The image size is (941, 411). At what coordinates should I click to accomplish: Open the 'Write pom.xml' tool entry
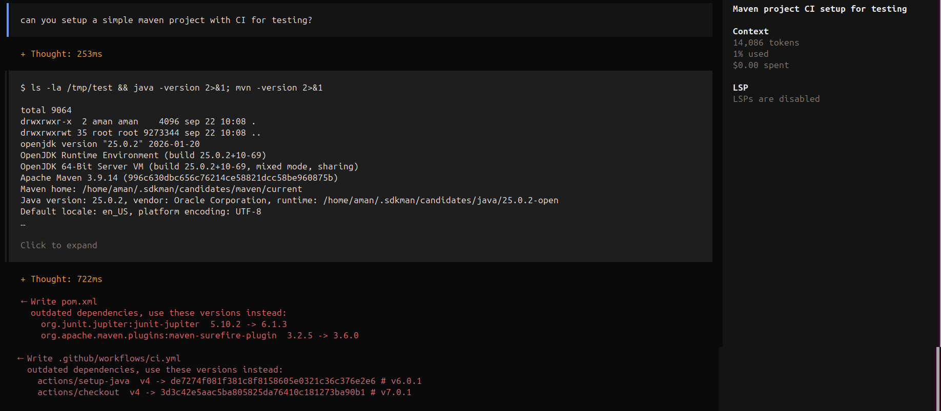59,301
